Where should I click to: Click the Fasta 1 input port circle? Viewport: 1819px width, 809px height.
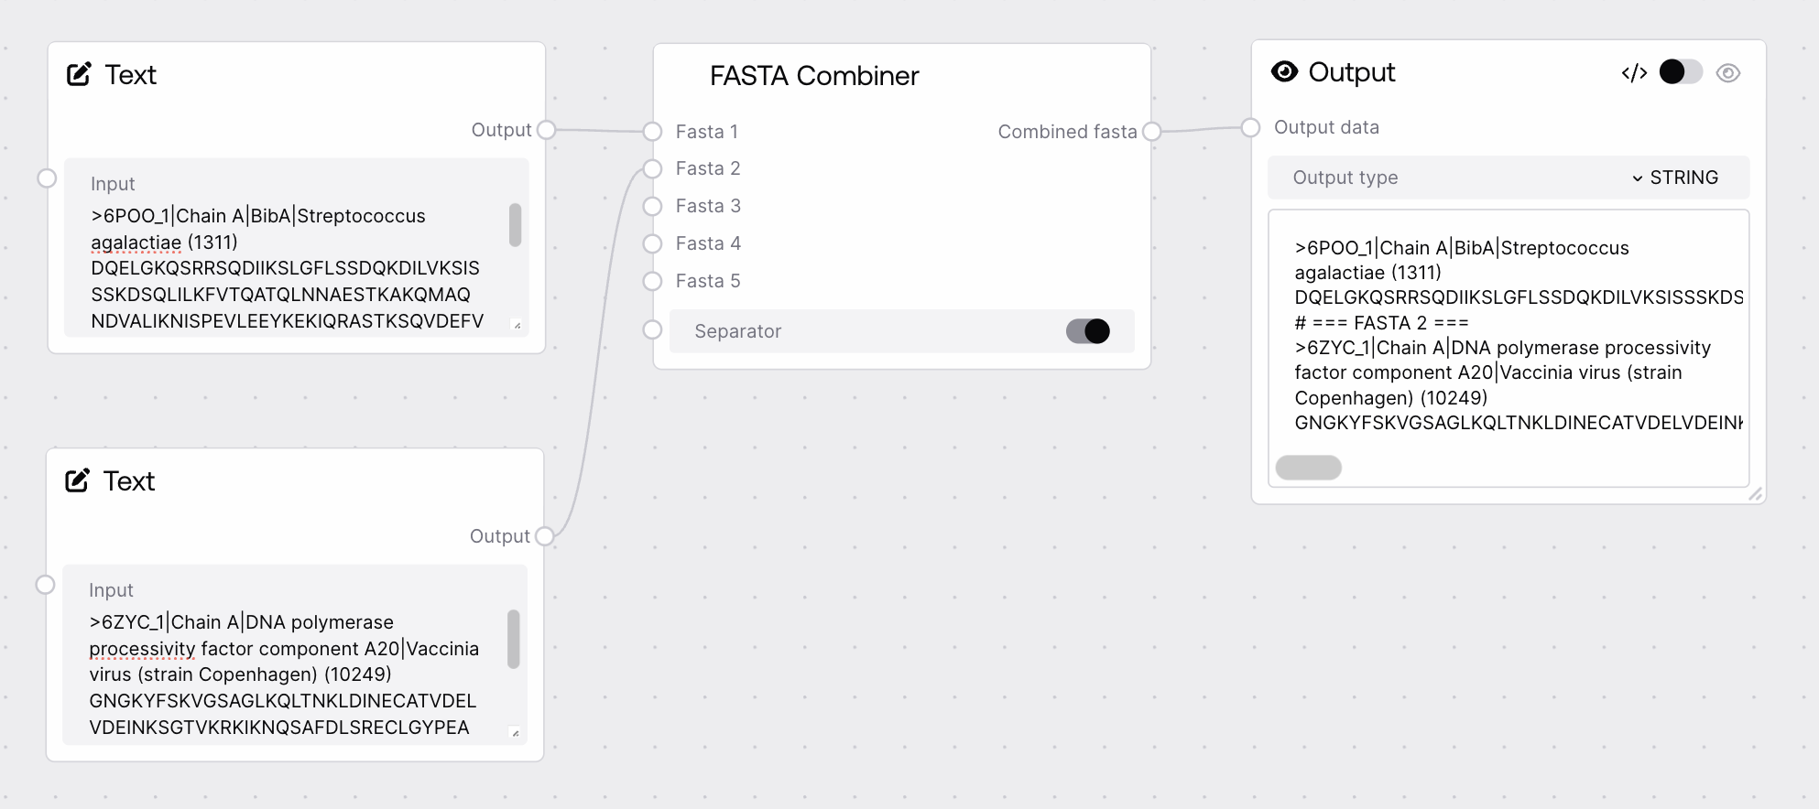pos(652,131)
